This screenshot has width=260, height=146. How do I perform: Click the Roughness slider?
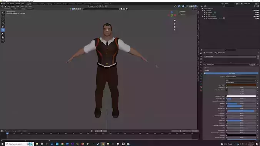click(x=242, y=111)
